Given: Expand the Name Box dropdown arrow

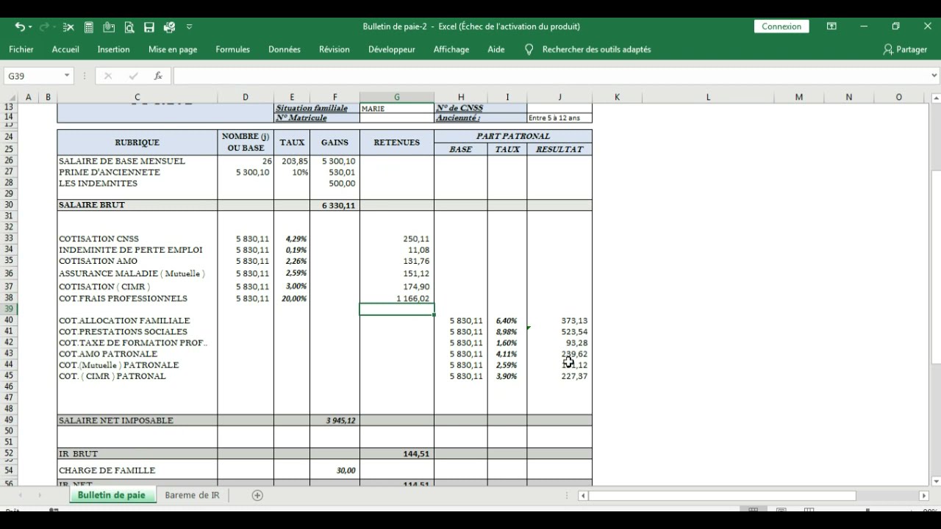Looking at the screenshot, I should click(x=67, y=76).
